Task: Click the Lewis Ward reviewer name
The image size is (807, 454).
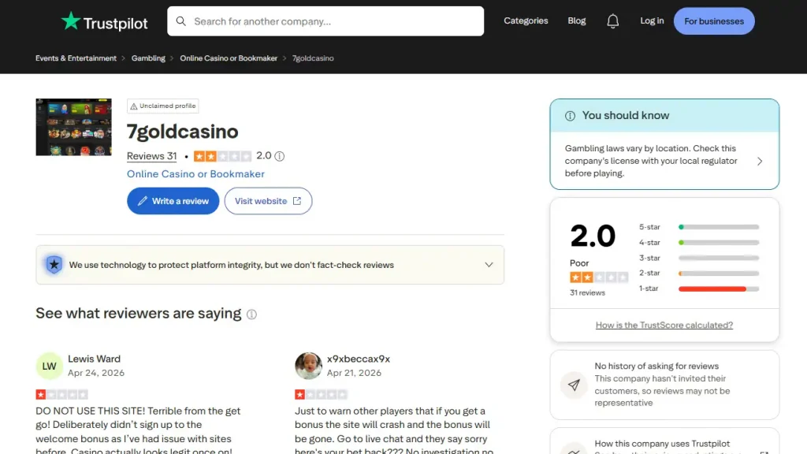Action: 95,359
